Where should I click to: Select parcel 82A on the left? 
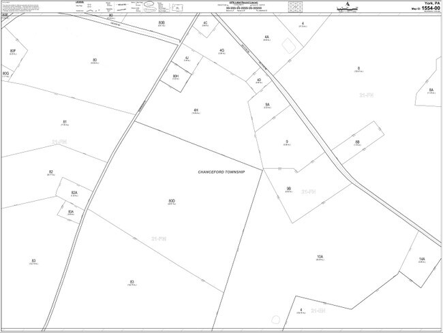[74, 194]
